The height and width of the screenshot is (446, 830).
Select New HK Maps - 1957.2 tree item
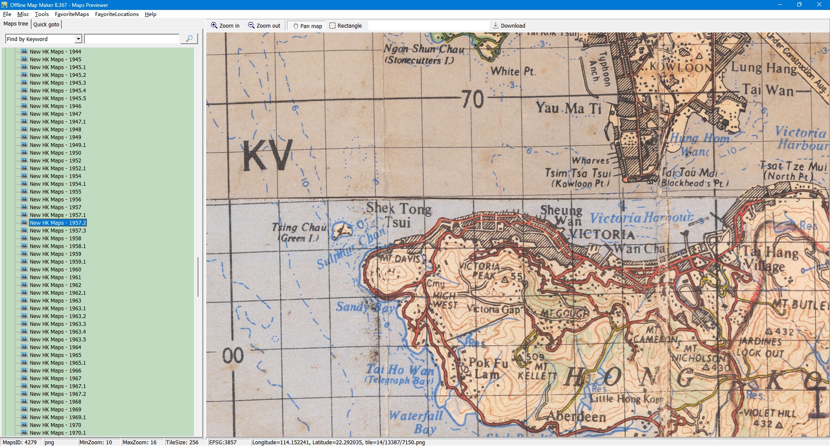58,223
